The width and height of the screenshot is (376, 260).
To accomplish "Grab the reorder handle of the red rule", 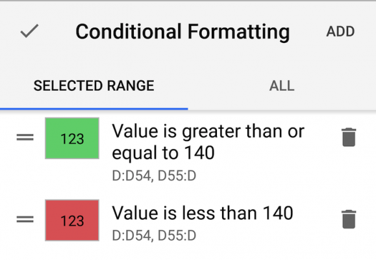I will (25, 219).
